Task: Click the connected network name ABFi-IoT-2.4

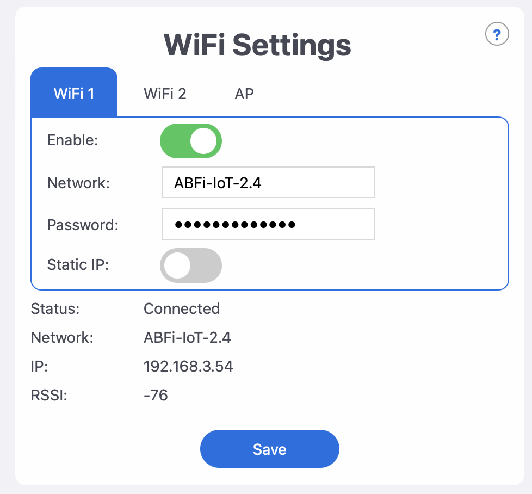Action: (187, 338)
